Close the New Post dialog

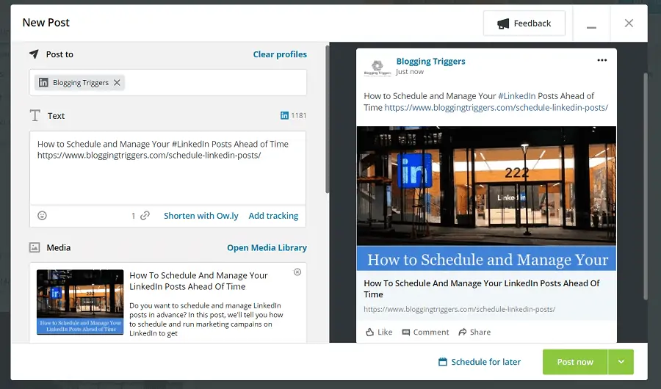pos(629,23)
